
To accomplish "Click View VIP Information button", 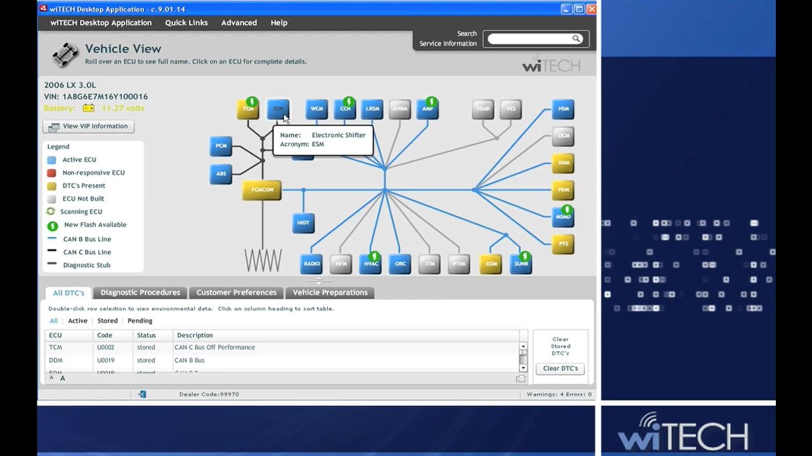I will [88, 127].
